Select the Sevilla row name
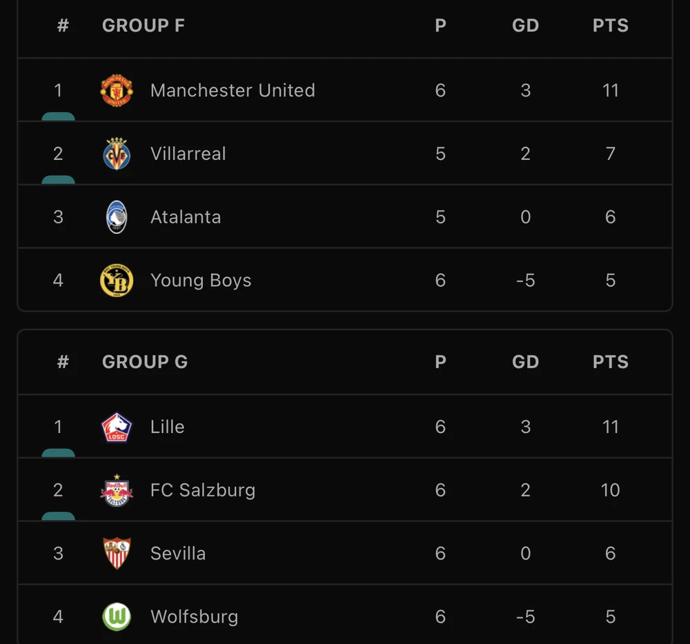 [x=178, y=554]
